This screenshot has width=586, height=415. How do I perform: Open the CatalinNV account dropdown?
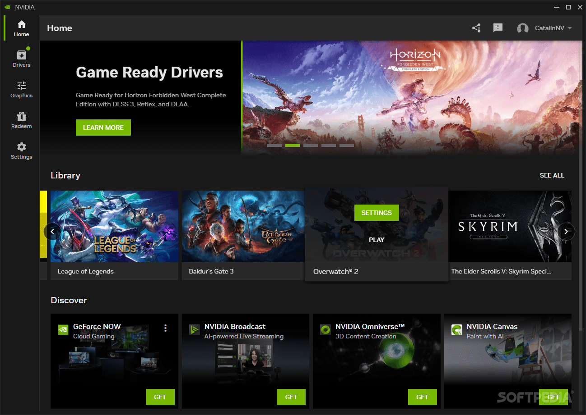pos(553,28)
